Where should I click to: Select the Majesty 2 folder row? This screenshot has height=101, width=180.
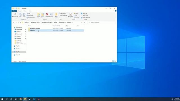[56, 31]
